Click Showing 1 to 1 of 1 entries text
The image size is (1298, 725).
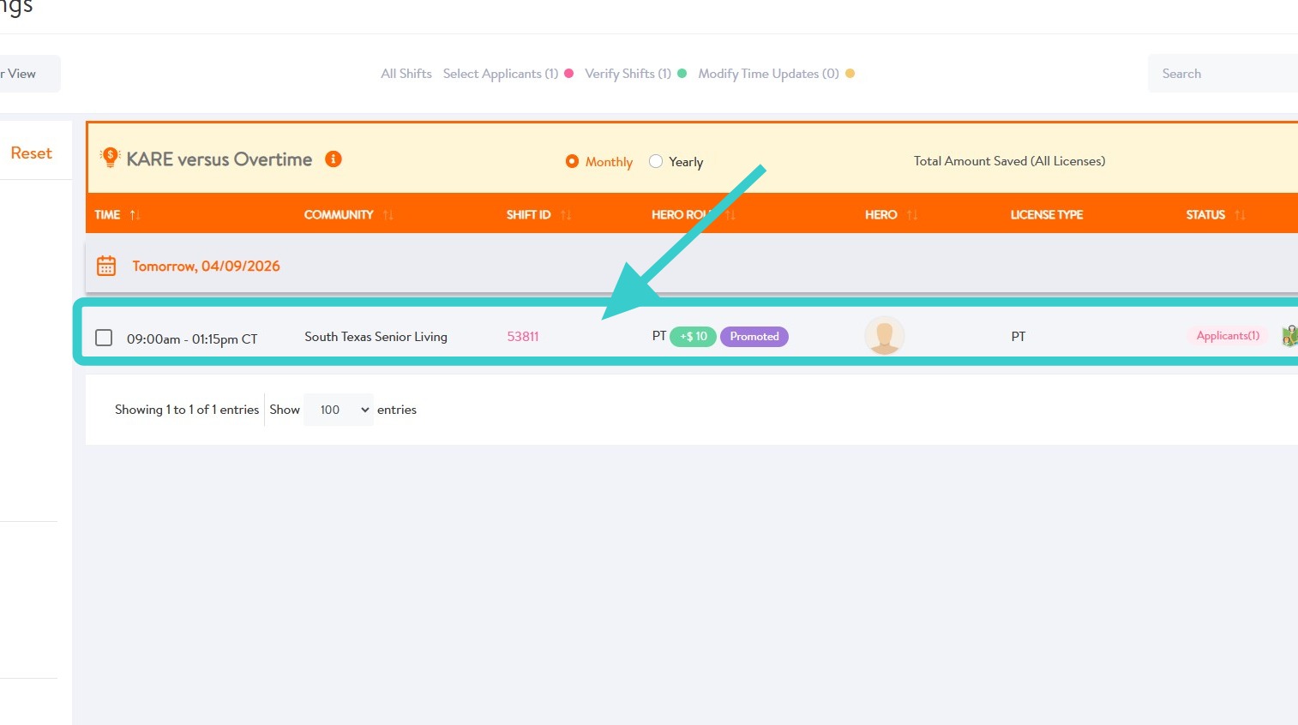coord(187,410)
